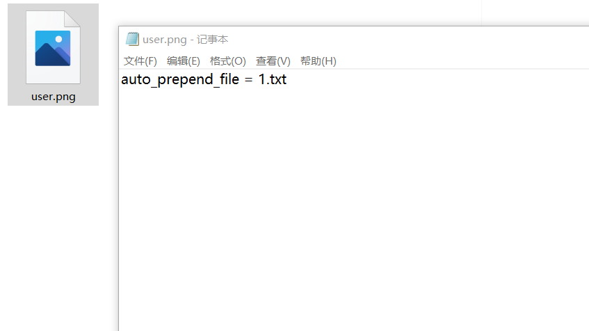Click the equals sign in the text

249,80
